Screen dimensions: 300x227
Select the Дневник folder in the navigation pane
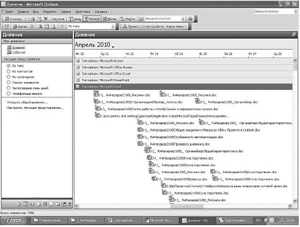click(x=16, y=48)
